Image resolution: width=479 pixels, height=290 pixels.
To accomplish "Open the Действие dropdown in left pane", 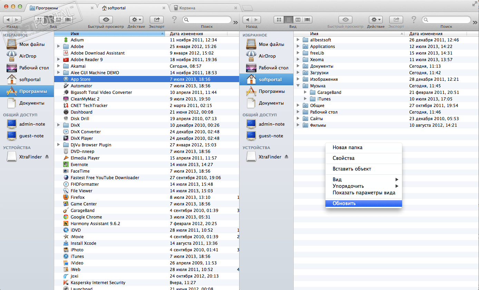I will click(x=136, y=20).
